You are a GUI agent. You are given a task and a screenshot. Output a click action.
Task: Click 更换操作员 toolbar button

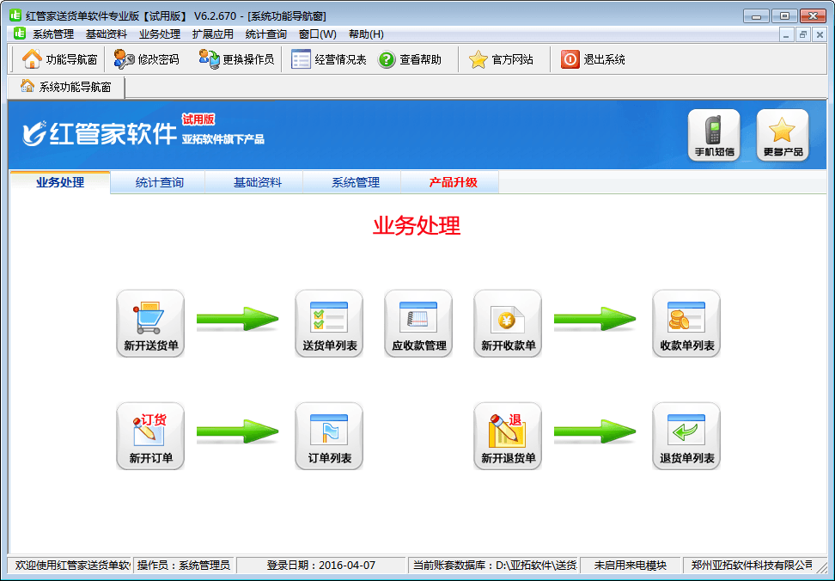[x=237, y=59]
